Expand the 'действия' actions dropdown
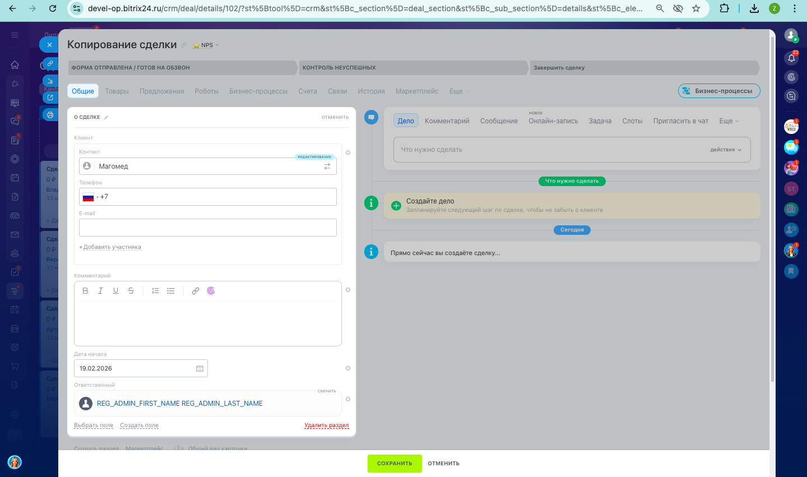807x477 pixels. pyautogui.click(x=726, y=150)
